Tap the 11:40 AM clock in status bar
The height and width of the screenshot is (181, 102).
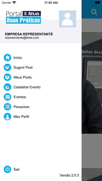click(x=51, y=3)
